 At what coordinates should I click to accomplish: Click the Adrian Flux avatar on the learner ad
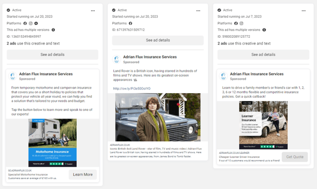tap(223, 76)
